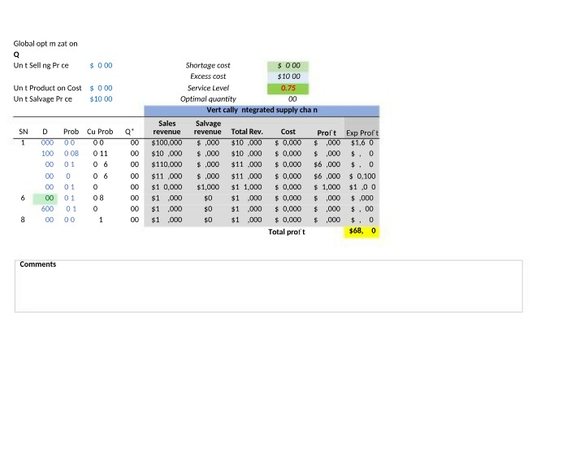
Task: Click the 'Salvage revenue' column header
Action: 207,128
